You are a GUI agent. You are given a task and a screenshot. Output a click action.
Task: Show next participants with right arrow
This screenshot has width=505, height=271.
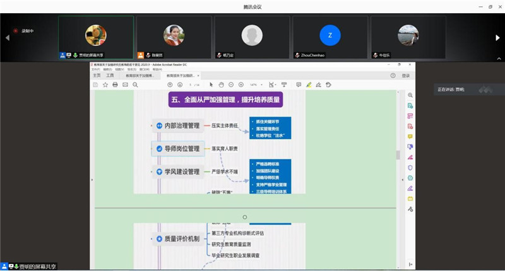[x=498, y=38]
